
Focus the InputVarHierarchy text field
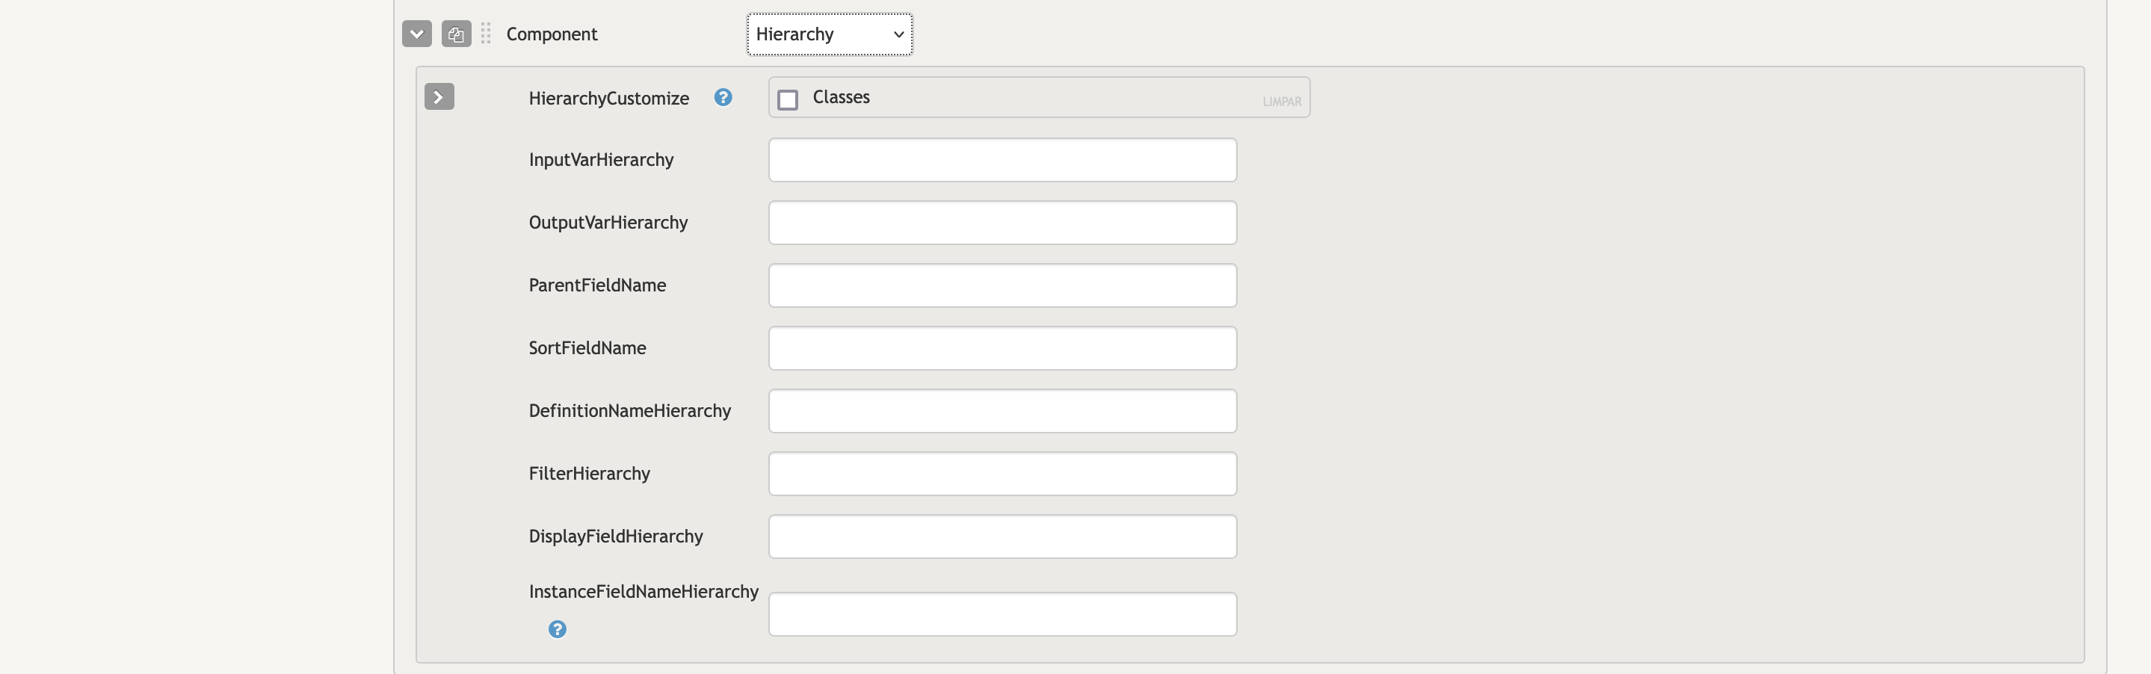(1002, 161)
